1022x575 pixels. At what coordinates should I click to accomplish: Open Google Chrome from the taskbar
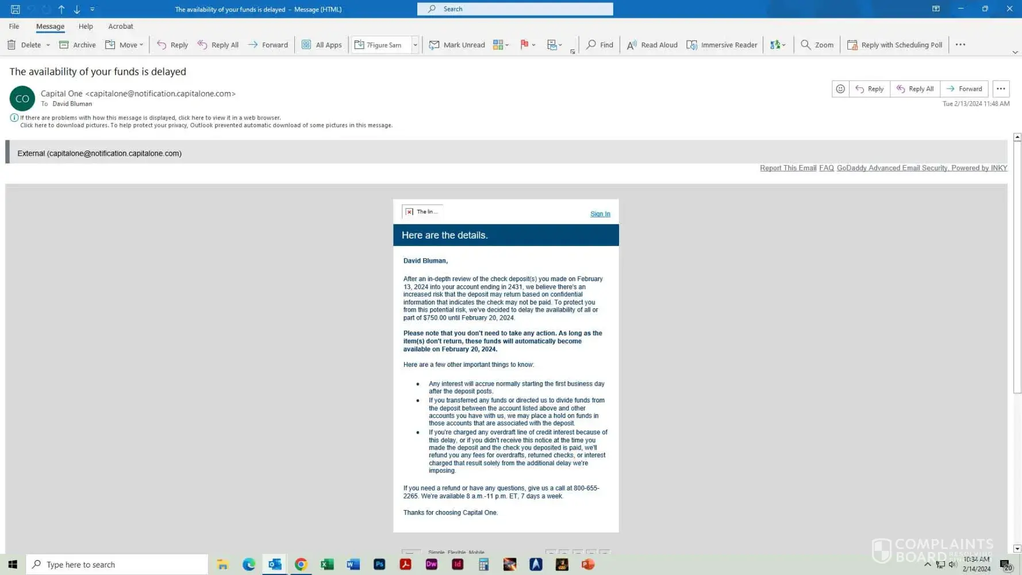pyautogui.click(x=301, y=565)
